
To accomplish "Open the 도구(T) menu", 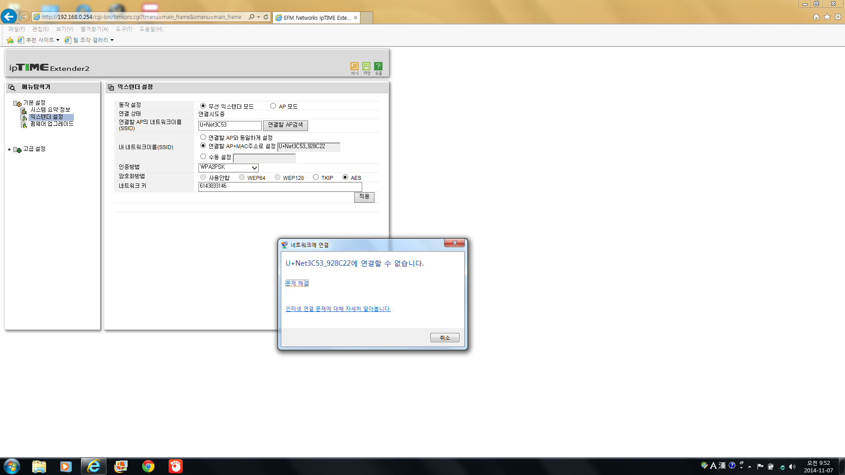I will [x=124, y=29].
